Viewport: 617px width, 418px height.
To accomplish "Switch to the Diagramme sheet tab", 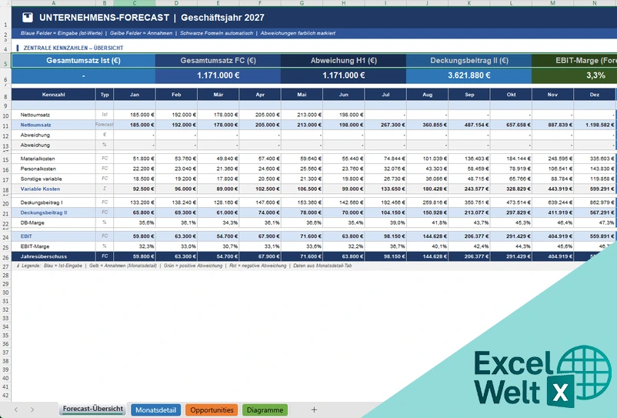I will click(x=265, y=410).
